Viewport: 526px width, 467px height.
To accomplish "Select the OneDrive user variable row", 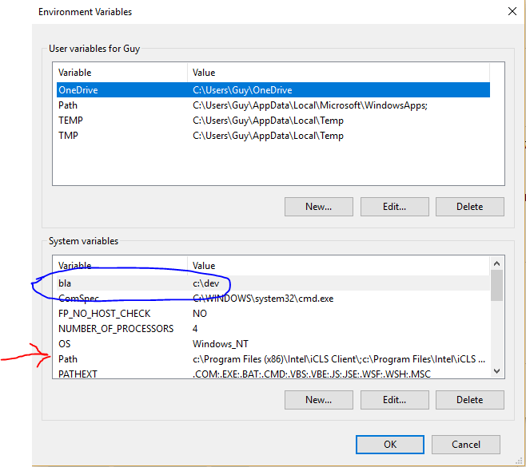I will (273, 89).
